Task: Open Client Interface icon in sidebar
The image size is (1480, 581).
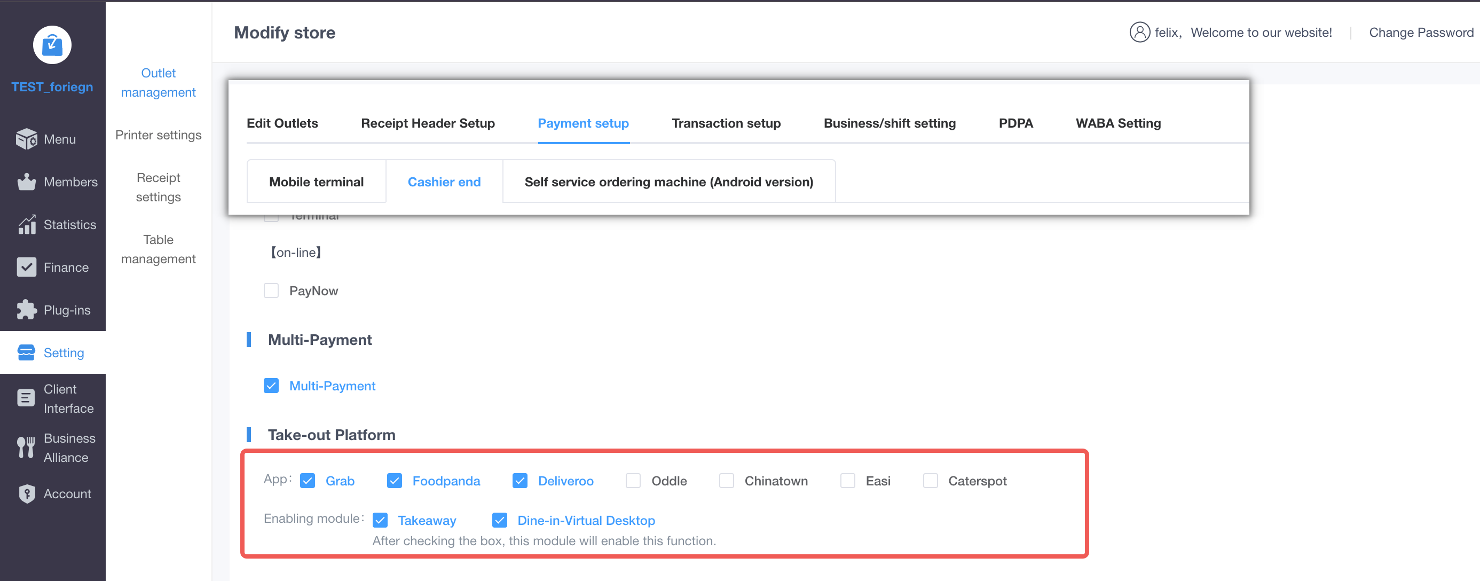Action: [x=27, y=398]
